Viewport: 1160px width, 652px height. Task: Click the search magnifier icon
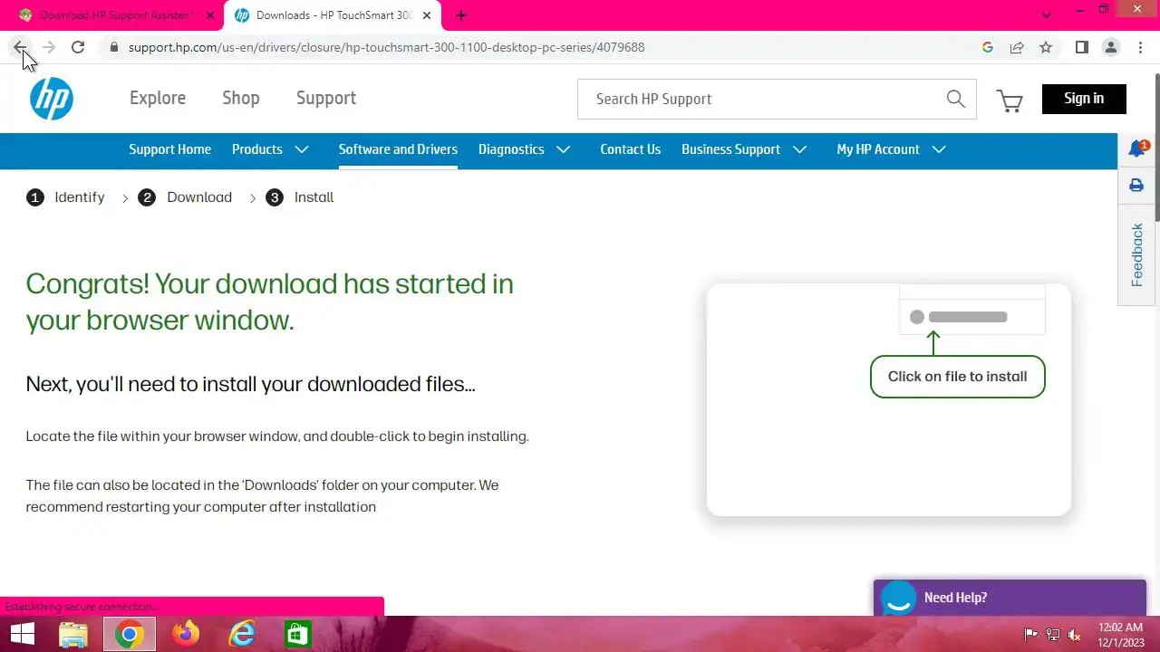[955, 99]
